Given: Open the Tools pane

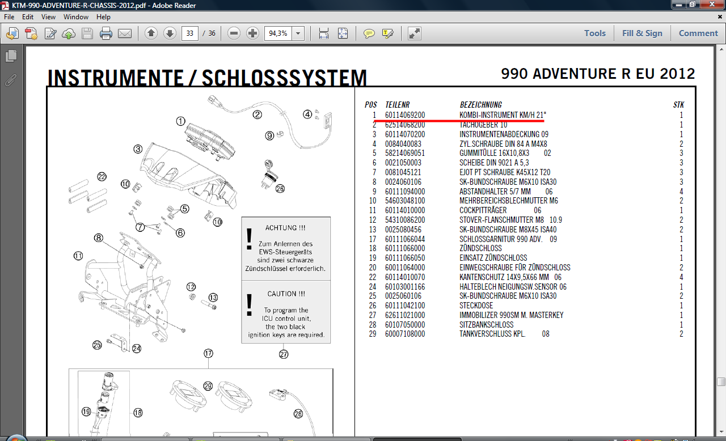Looking at the screenshot, I should 595,33.
